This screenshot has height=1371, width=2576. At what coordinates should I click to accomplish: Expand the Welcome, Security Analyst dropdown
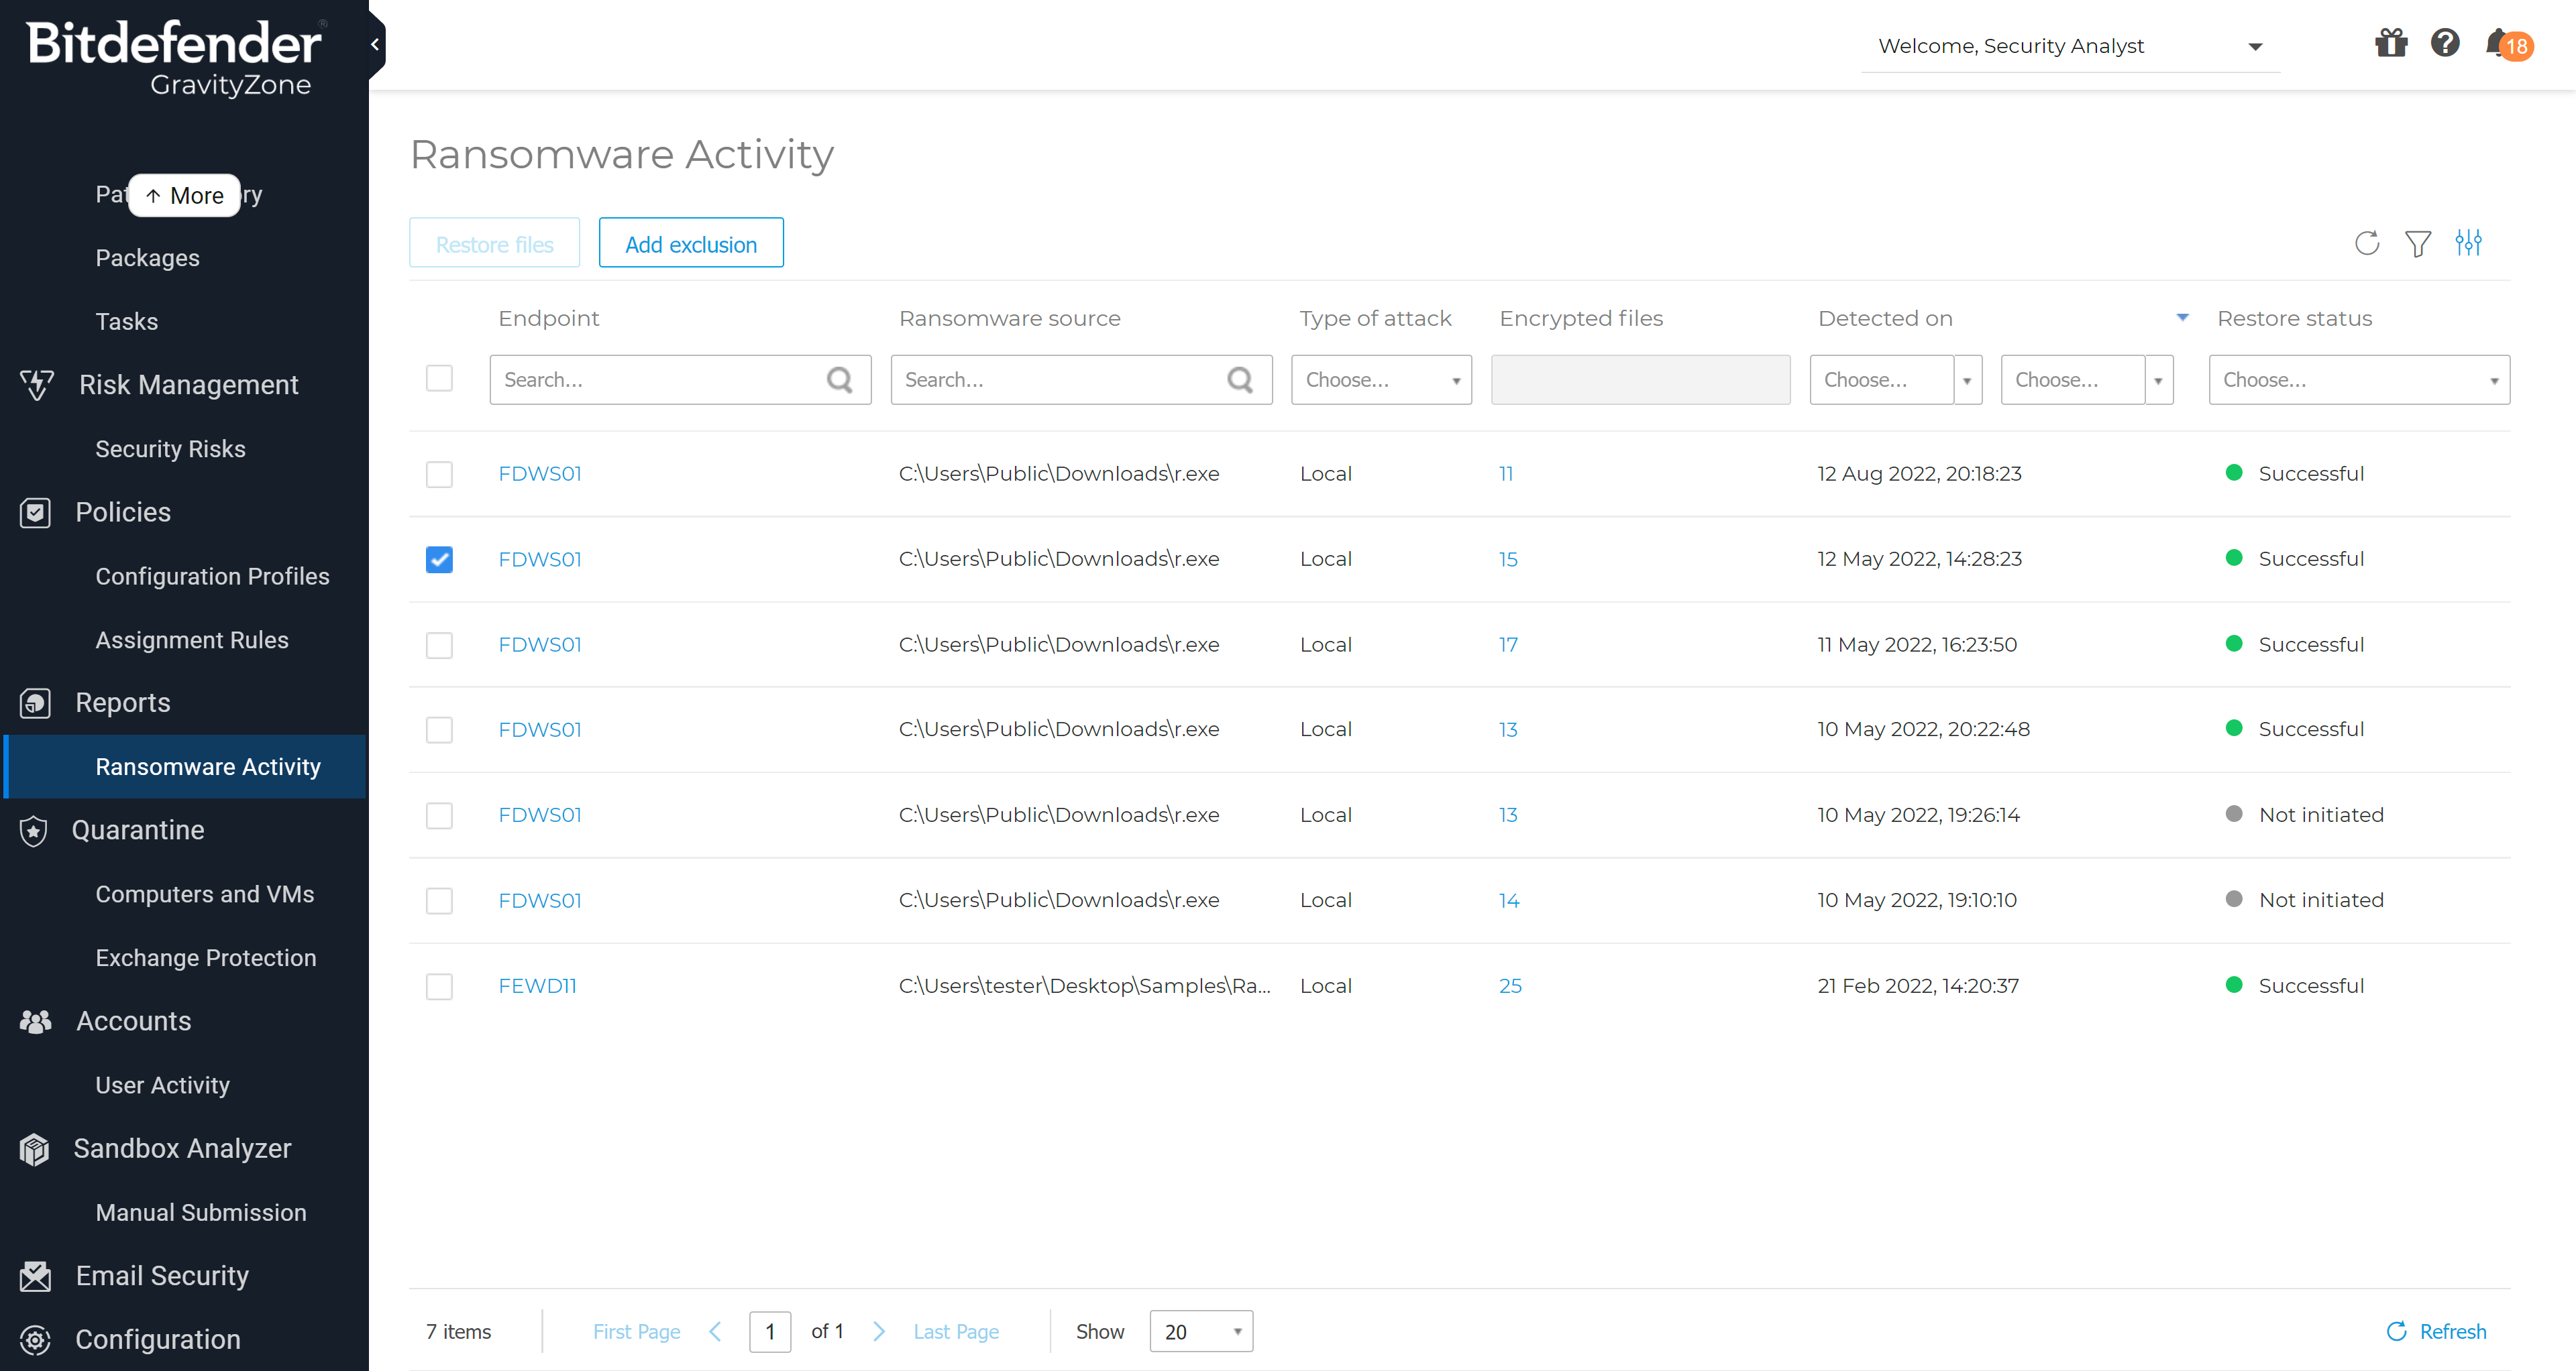pos(2255,46)
